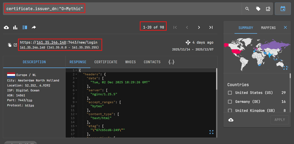This screenshot has height=144, width=294.
Task: Click the tag icon in search bar
Action: point(258,9)
